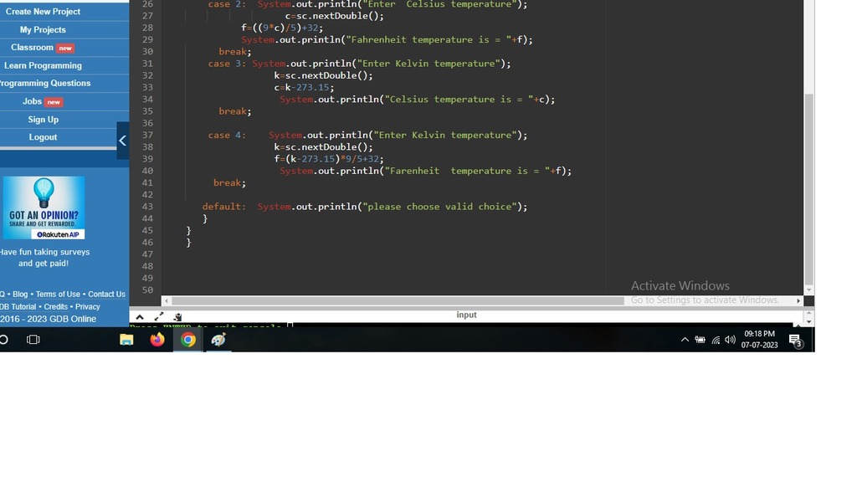Click the editor vertical scrollbar down arrow
This screenshot has width=857, height=482.
coord(809,290)
